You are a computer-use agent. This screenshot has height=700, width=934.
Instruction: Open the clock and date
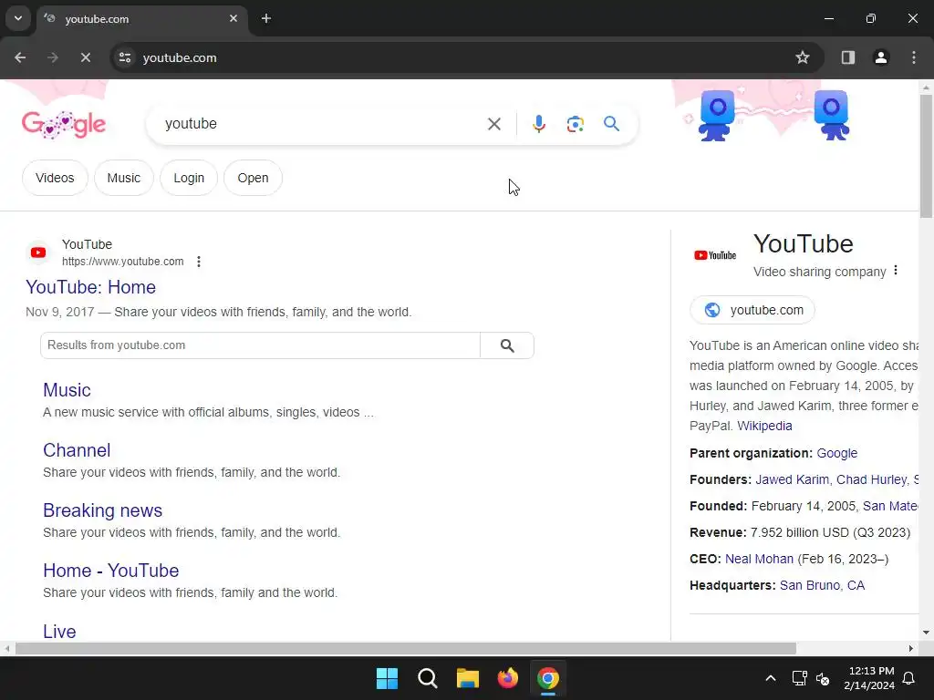pyautogui.click(x=869, y=678)
